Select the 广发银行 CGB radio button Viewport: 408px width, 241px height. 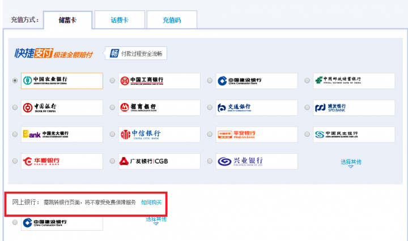click(x=112, y=161)
